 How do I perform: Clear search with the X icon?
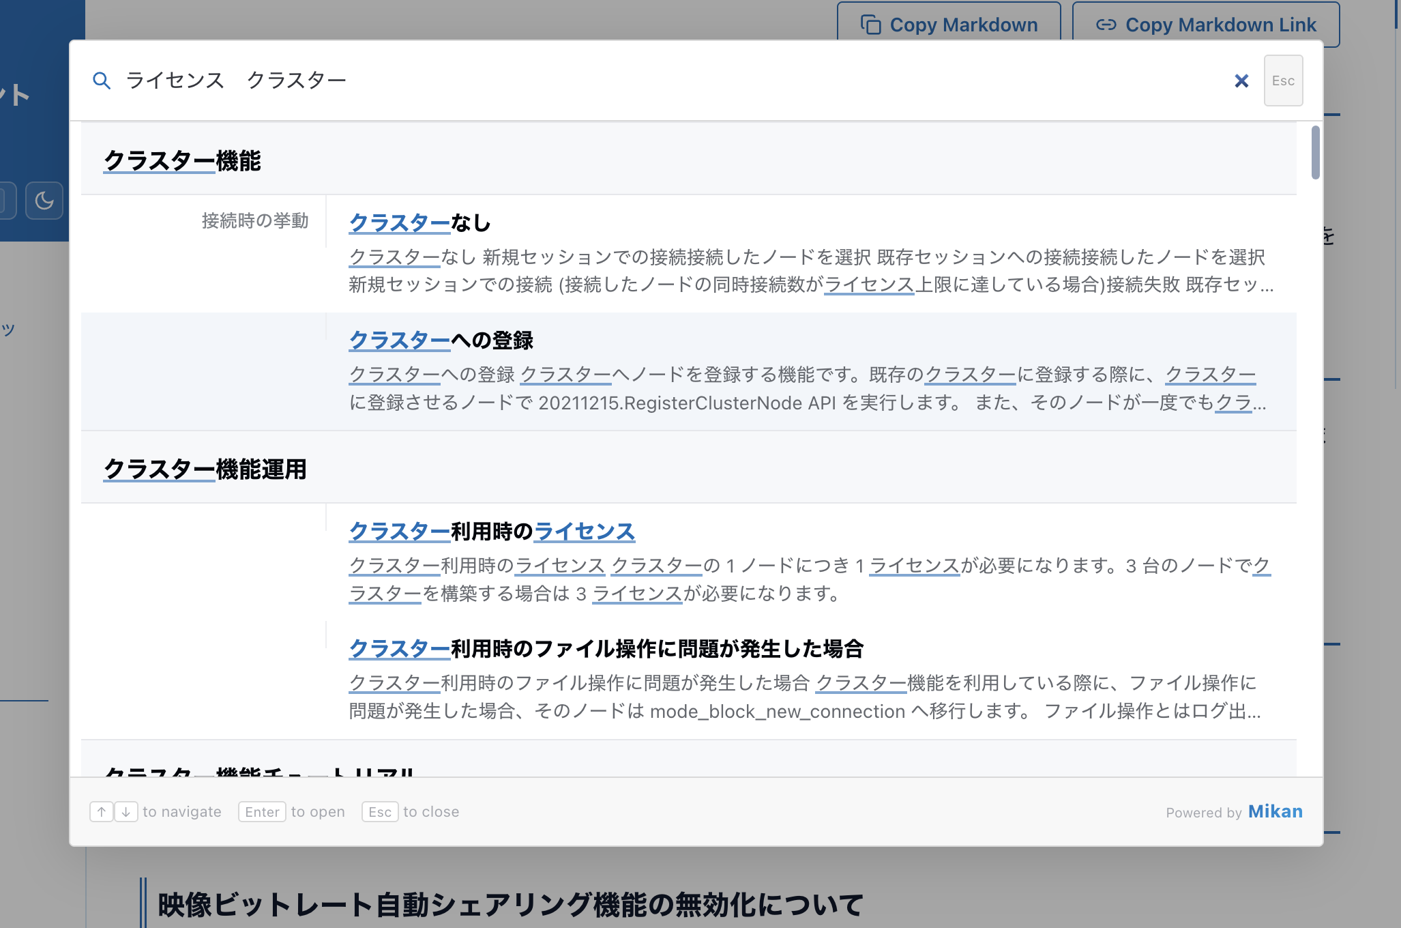1241,81
